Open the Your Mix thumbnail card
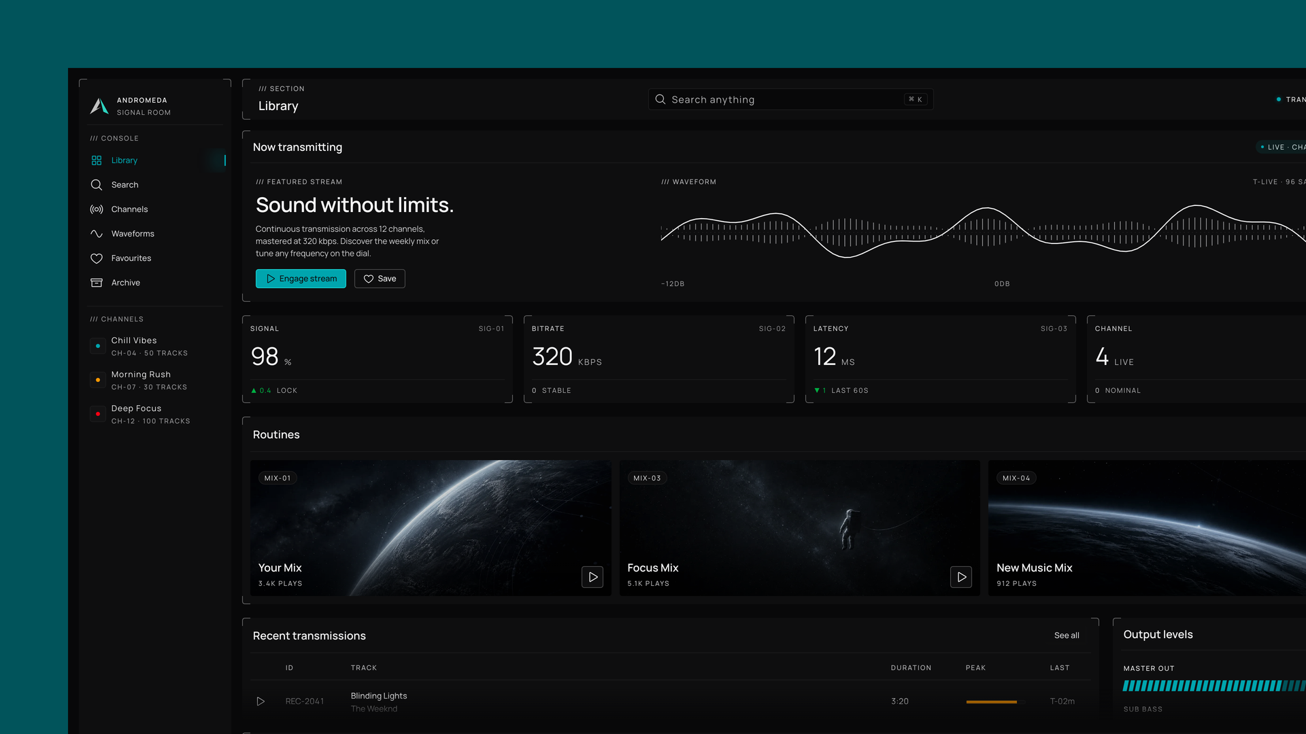The height and width of the screenshot is (734, 1306). point(431,528)
